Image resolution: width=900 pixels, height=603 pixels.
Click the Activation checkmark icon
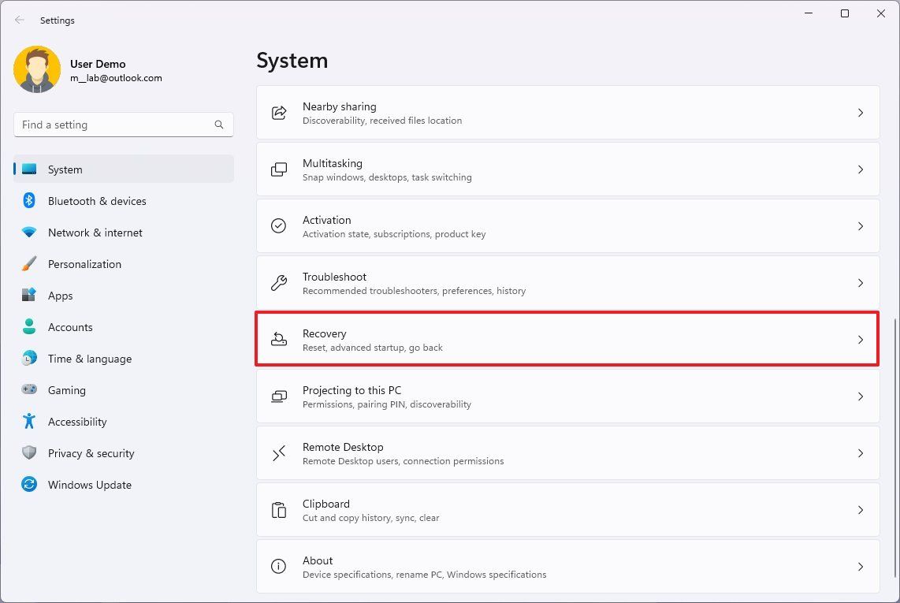pyautogui.click(x=279, y=225)
